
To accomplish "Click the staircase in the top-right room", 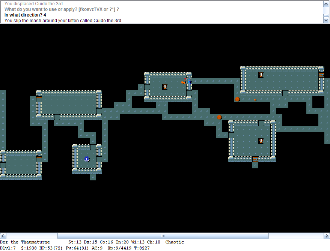I will 261,75.
